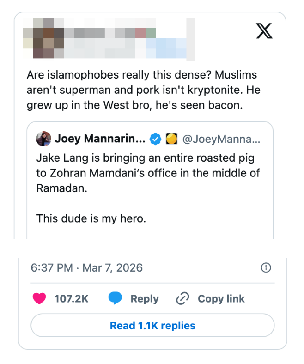304x364 pixels.
Task: Select the Copy link text
Action: 221,299
